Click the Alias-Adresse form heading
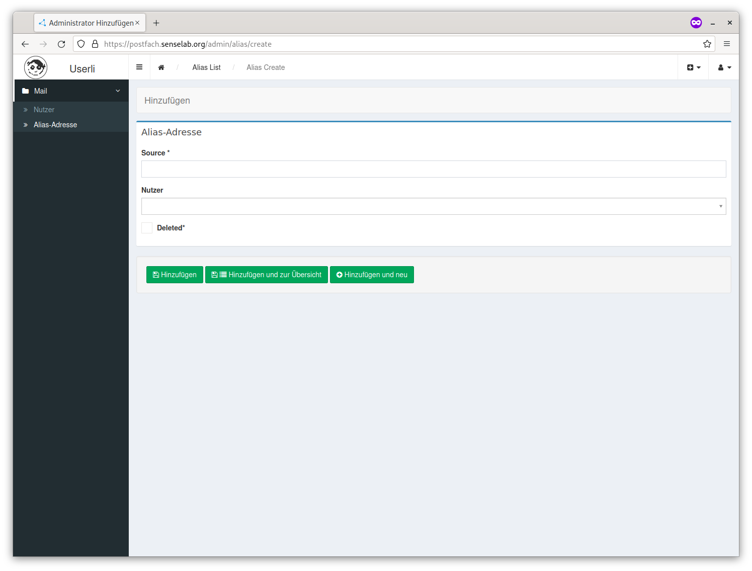This screenshot has height=571, width=752. point(172,132)
